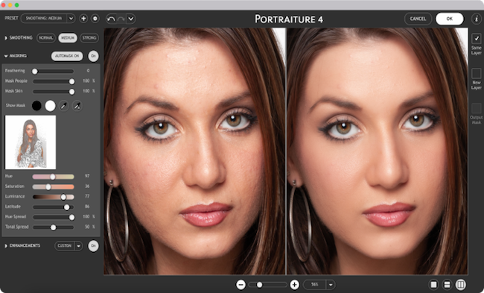Toggle Masking On switch
The height and width of the screenshot is (293, 484).
pyautogui.click(x=93, y=56)
